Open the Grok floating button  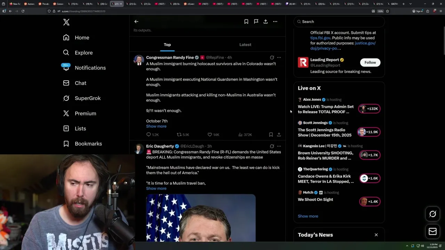pos(432,214)
